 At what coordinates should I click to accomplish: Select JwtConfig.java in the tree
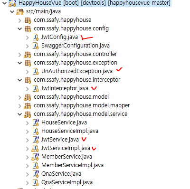coord(59,37)
